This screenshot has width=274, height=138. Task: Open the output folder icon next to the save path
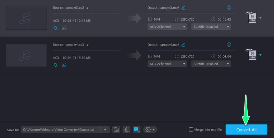[116, 129]
